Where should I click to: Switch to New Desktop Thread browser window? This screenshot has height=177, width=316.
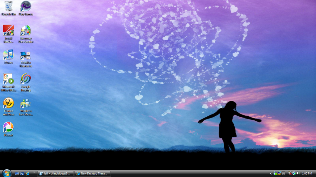(x=92, y=173)
